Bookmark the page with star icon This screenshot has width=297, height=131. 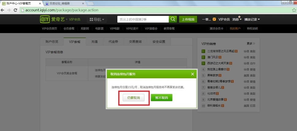(294, 10)
